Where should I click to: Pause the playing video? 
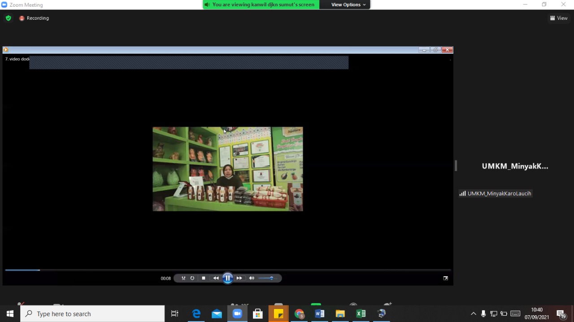click(x=227, y=278)
